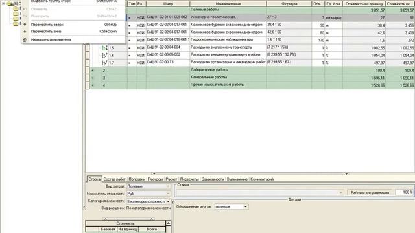This screenshot has height=233, width=415.
Task: Click the Тип column header
Action: [132, 4]
